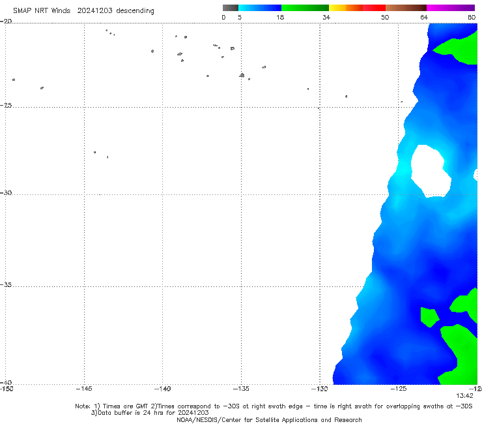Pick the brown 50–64 color bar segment
This screenshot has width=482, height=424.
pyautogui.click(x=406, y=8)
